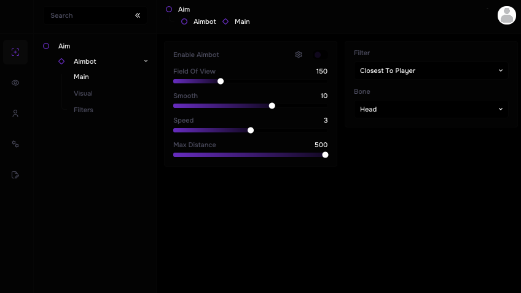
Task: Open the Visual sub-page
Action: pyautogui.click(x=83, y=93)
